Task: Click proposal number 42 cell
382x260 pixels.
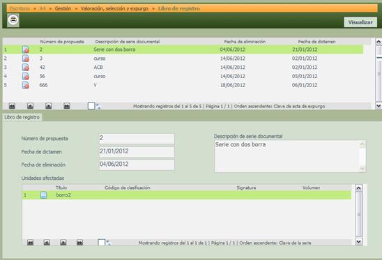Action: (x=42, y=67)
